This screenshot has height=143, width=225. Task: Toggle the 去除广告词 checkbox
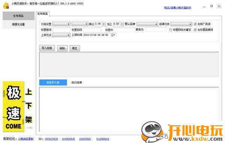(x=195, y=24)
